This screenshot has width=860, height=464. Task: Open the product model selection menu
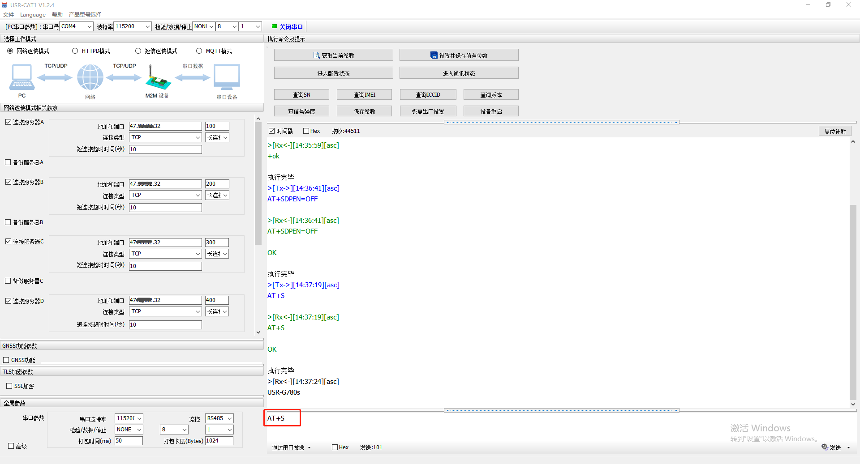coord(85,15)
